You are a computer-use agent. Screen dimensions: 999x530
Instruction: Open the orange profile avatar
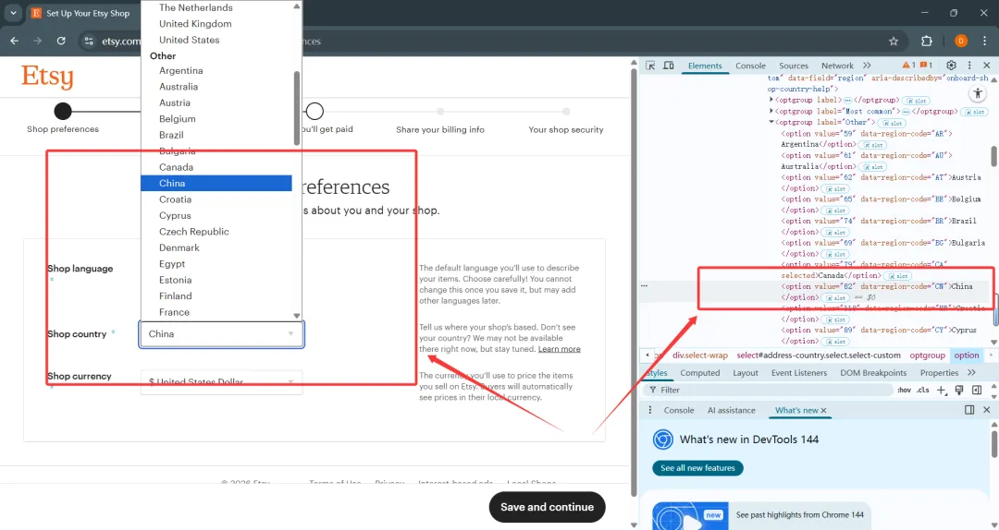point(961,41)
